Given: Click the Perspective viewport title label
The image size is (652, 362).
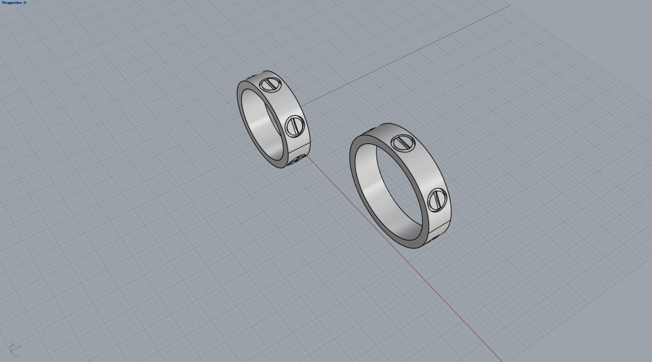Looking at the screenshot, I should point(11,3).
